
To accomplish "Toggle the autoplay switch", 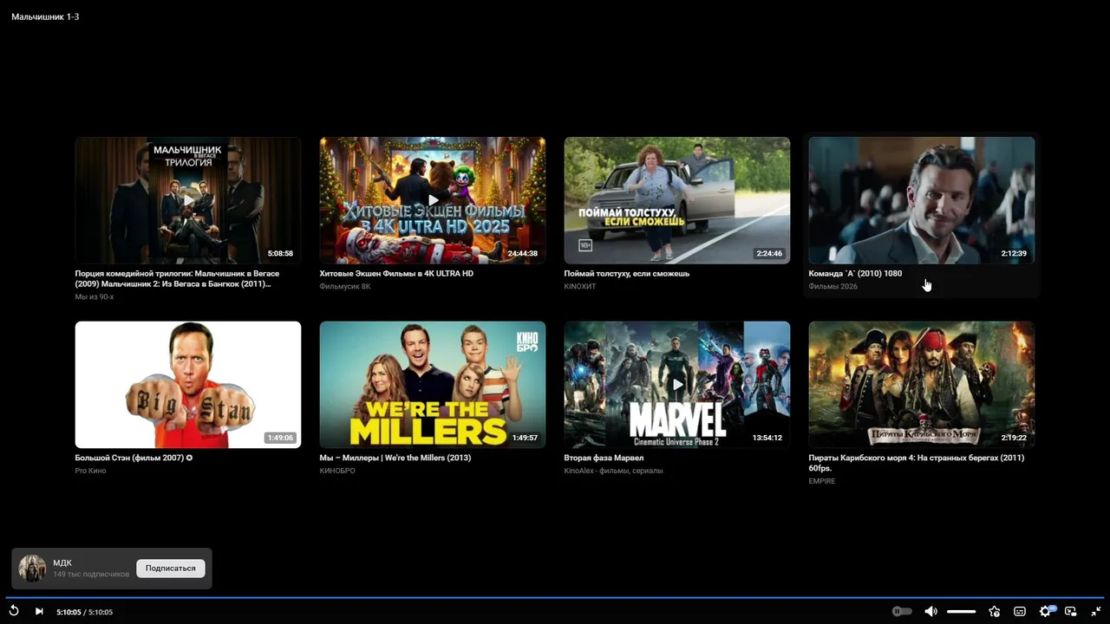I will (902, 611).
